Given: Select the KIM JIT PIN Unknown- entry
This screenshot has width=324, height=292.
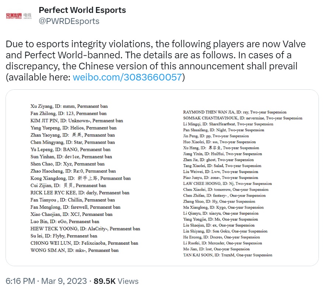Looking at the screenshot, I should (x=77, y=121).
